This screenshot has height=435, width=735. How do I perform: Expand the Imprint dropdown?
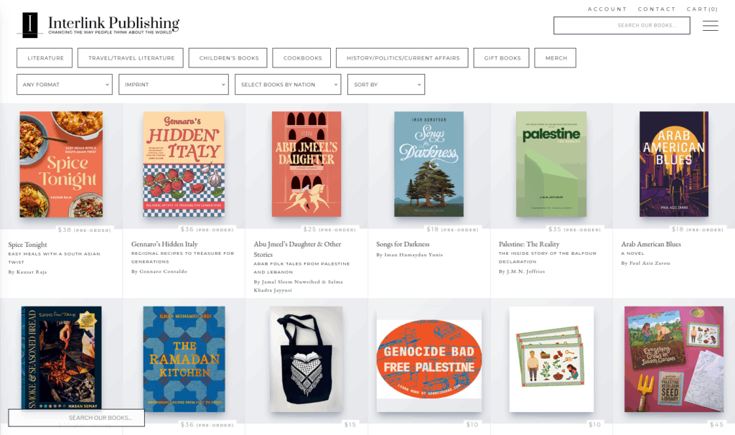point(174,85)
